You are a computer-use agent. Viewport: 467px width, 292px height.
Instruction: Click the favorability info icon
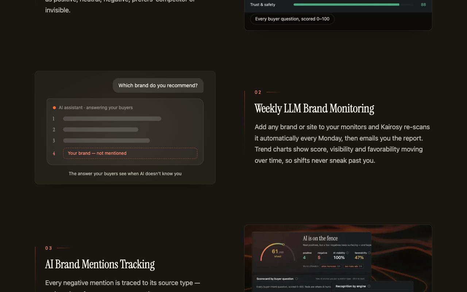click(x=369, y=253)
